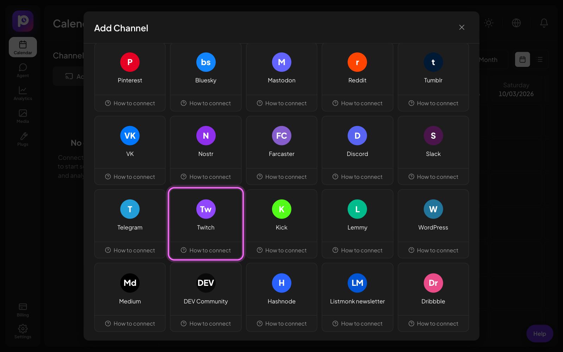Open How to connect for Medium
The image size is (563, 352).
tap(130, 323)
